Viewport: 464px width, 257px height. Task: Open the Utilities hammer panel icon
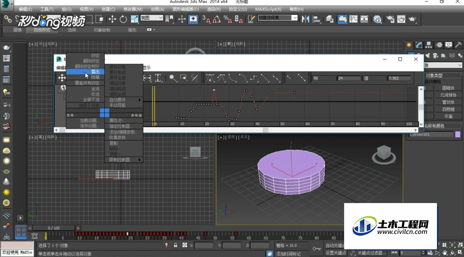pos(459,45)
